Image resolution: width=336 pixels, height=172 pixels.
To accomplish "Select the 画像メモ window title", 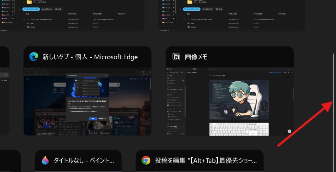I will (x=196, y=57).
